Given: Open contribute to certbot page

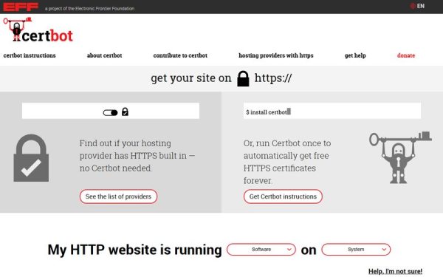Looking at the screenshot, I should point(180,55).
